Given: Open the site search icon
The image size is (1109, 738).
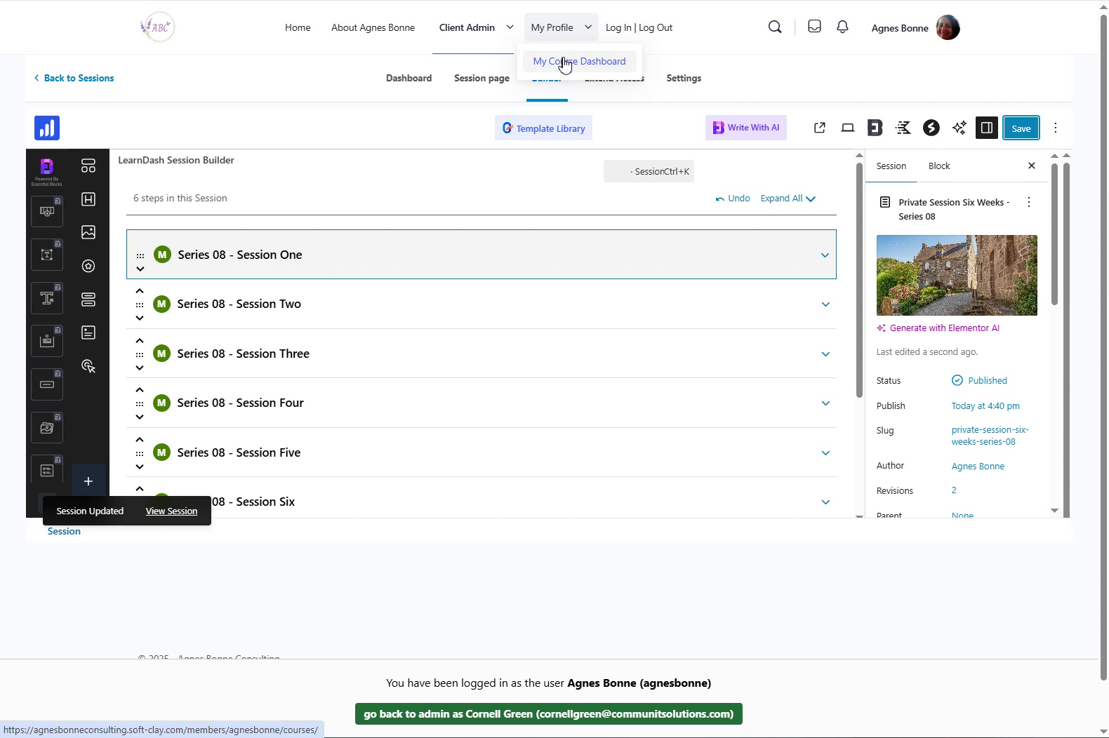Looking at the screenshot, I should 775,27.
